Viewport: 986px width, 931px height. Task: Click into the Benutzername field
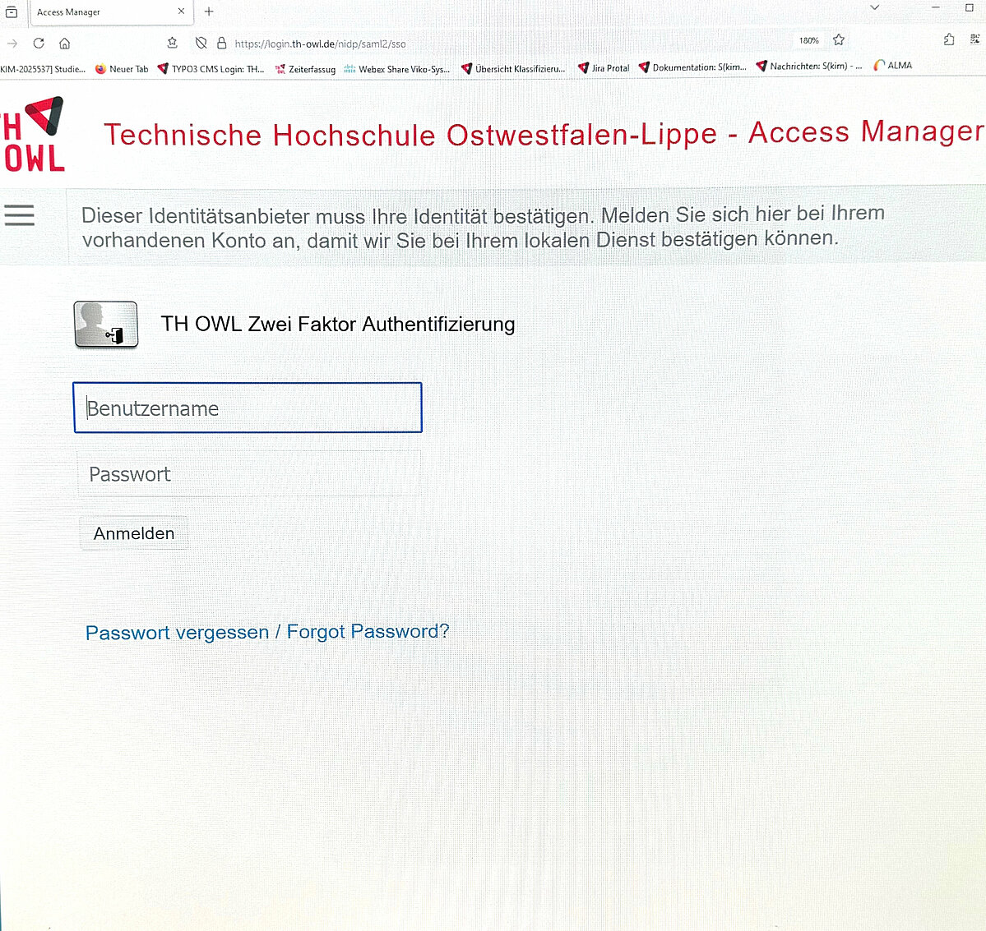click(x=248, y=408)
